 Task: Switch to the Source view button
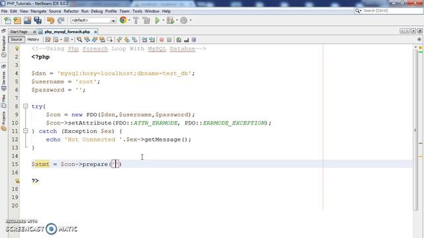pos(17,40)
